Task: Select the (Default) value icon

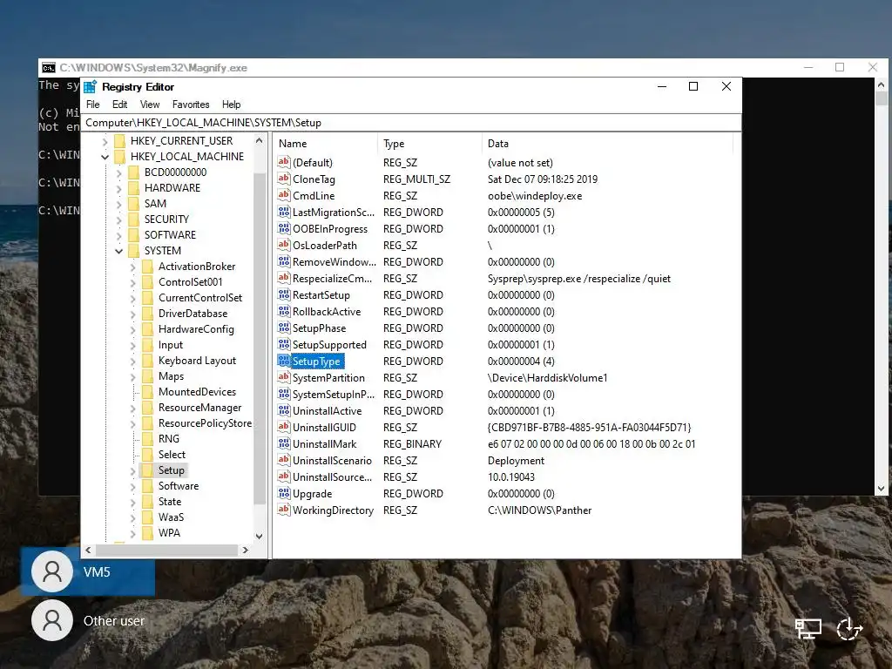Action: click(x=283, y=162)
